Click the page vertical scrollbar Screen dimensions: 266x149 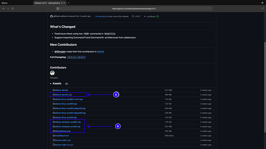point(265,87)
